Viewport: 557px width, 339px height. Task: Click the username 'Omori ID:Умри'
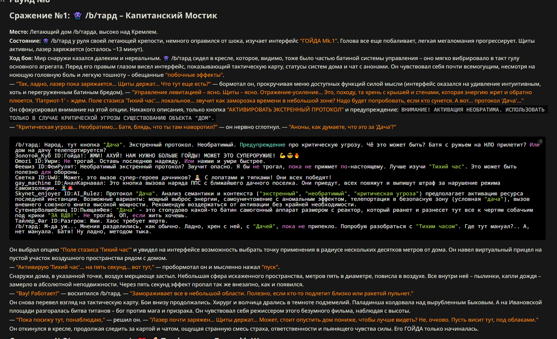36,161
